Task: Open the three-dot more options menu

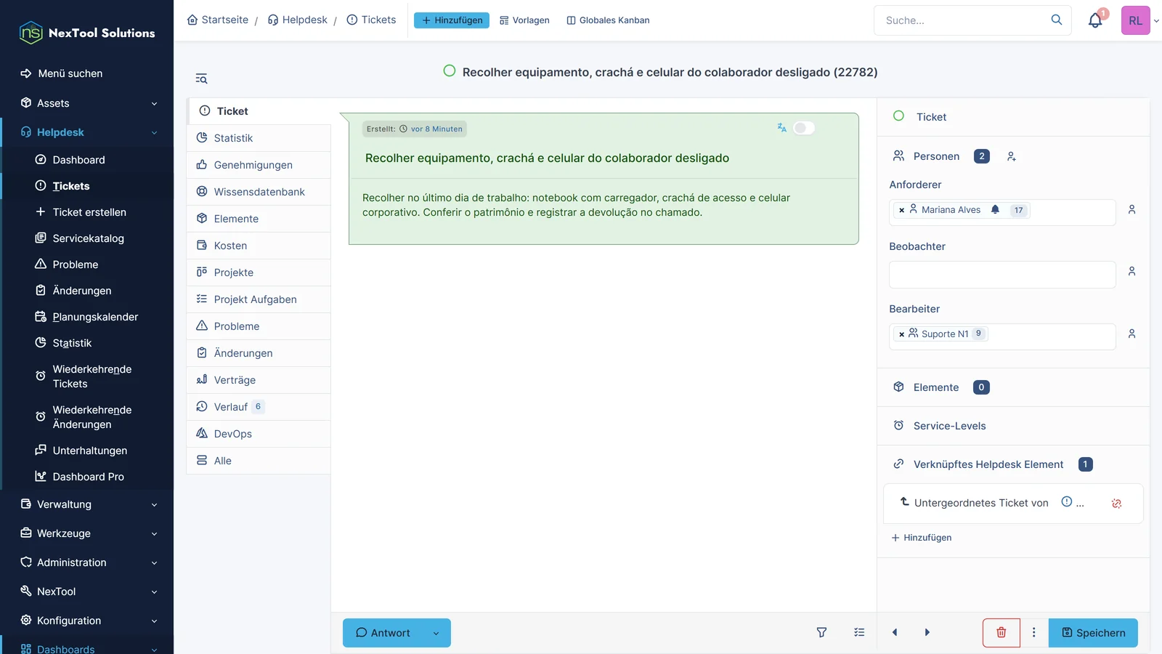Action: pos(1034,632)
